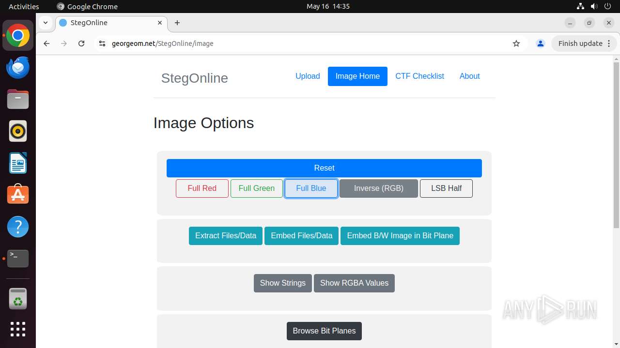Click Embed B/W Image in Bit Plane
The width and height of the screenshot is (620, 348).
(400, 236)
